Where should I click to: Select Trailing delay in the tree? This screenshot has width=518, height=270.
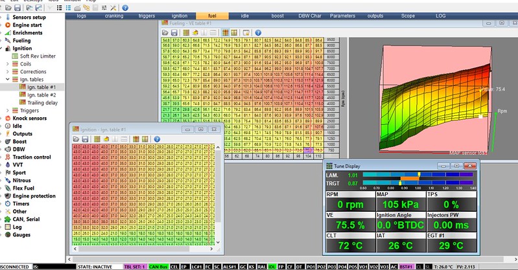(x=42, y=103)
